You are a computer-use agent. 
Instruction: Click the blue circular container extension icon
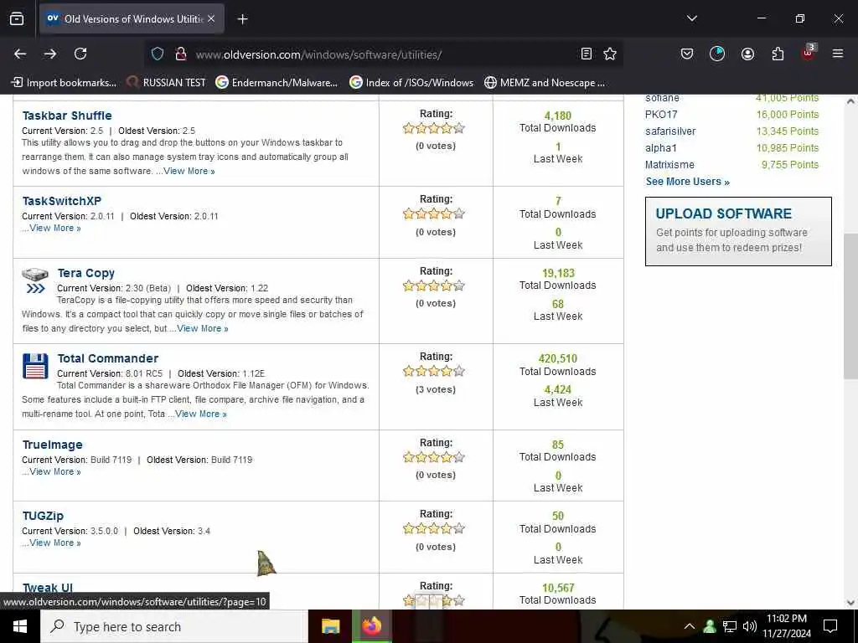click(717, 54)
